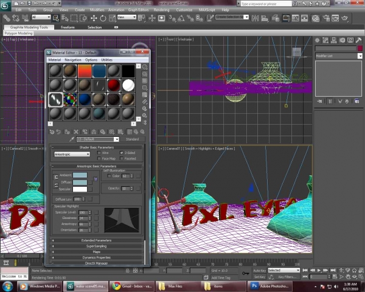Click the Standard material type button
Screen dimensions: 365x292
(133, 139)
